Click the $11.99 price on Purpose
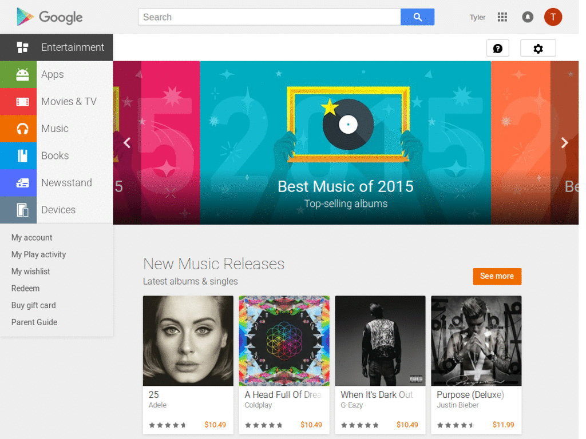586x439 pixels. click(503, 425)
